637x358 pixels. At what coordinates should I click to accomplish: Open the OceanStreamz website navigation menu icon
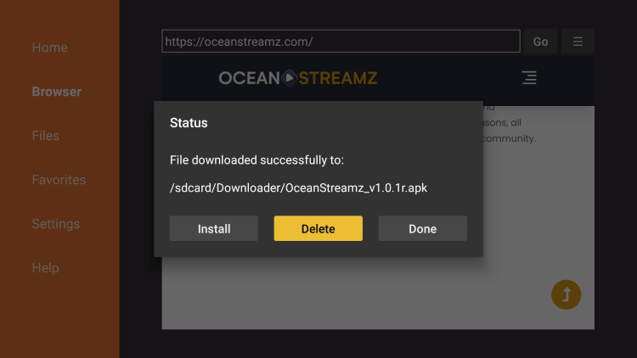(x=529, y=77)
